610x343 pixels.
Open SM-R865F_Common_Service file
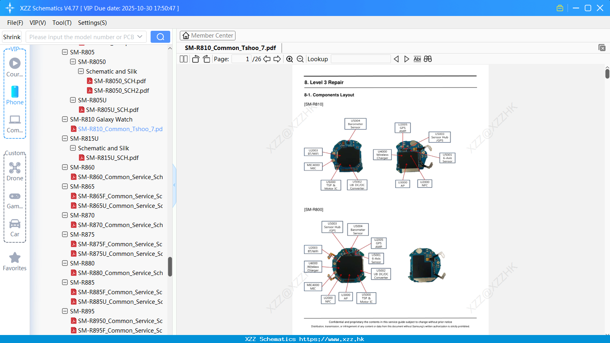(x=120, y=196)
